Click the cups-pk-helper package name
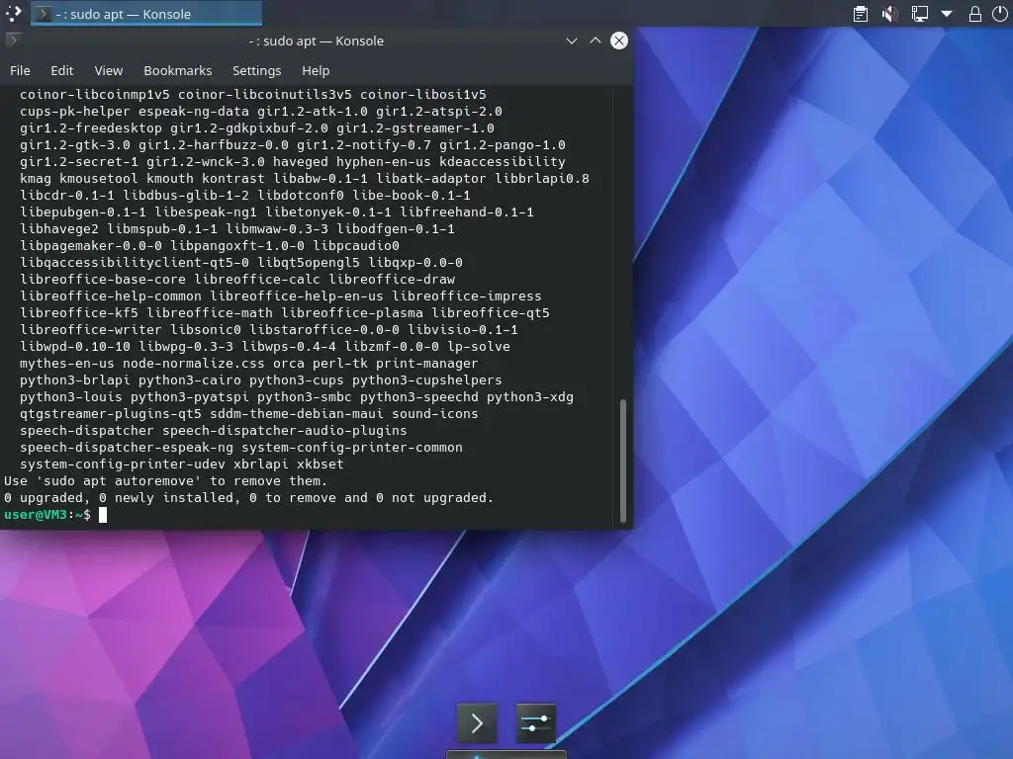The image size is (1013, 759). (75, 112)
